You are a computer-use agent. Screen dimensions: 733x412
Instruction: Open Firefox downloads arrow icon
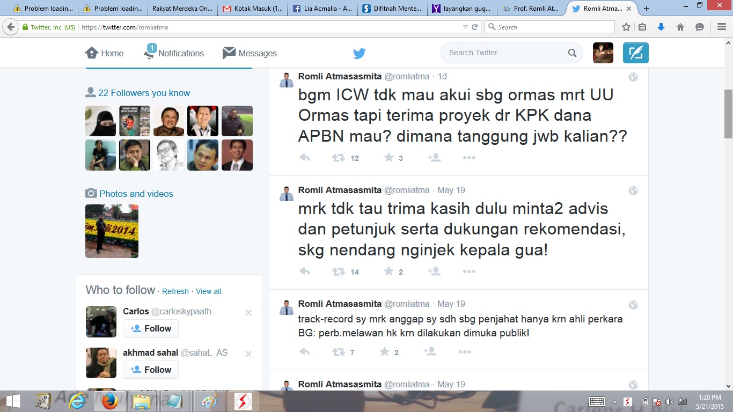coord(661,27)
